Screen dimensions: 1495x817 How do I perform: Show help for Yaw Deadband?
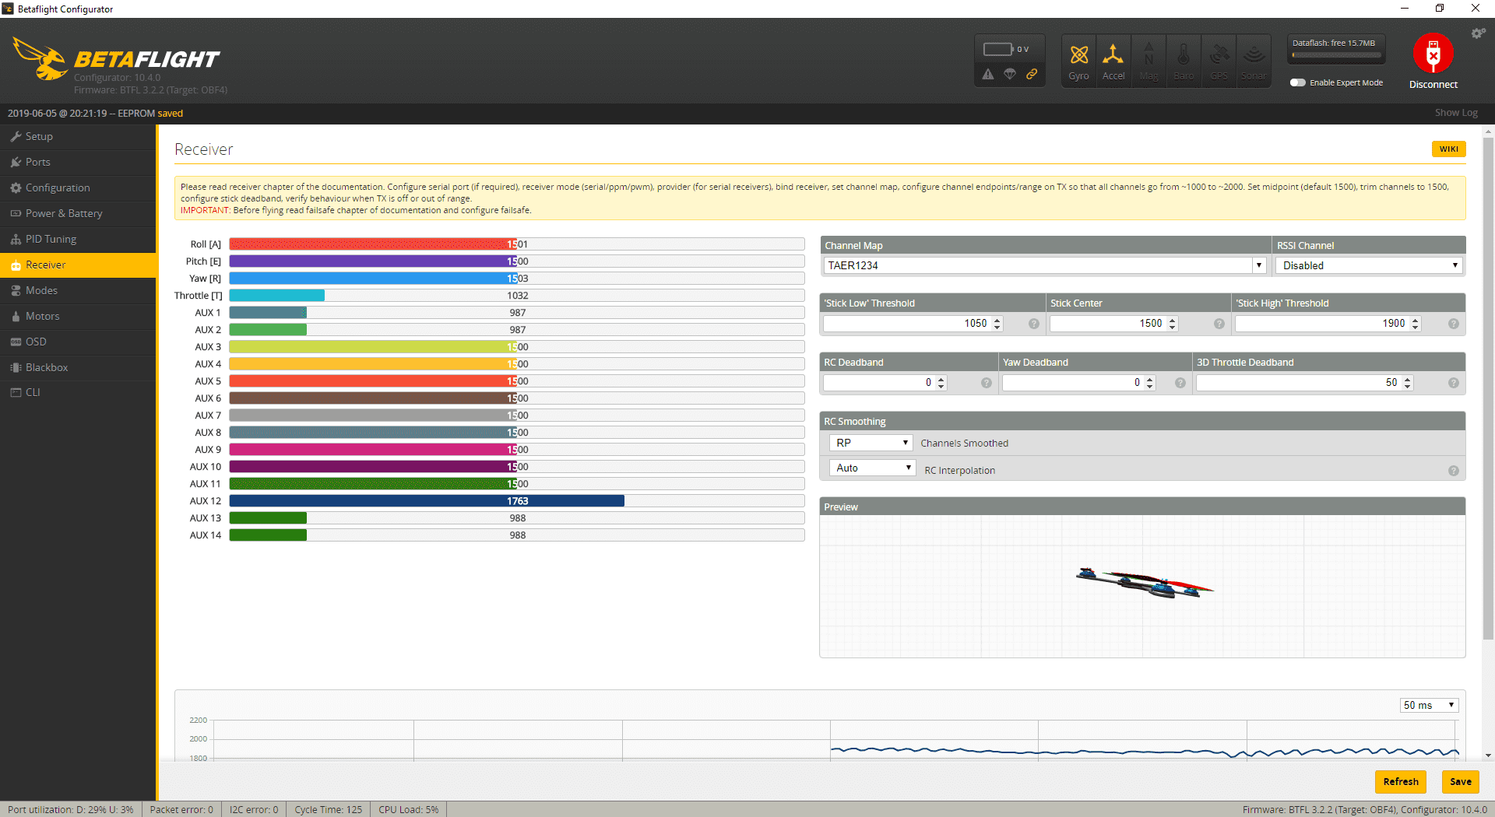pos(1180,383)
